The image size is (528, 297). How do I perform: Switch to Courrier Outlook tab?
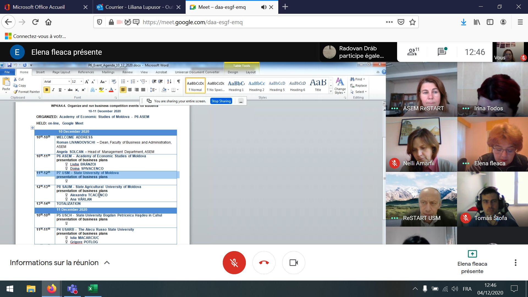139,7
